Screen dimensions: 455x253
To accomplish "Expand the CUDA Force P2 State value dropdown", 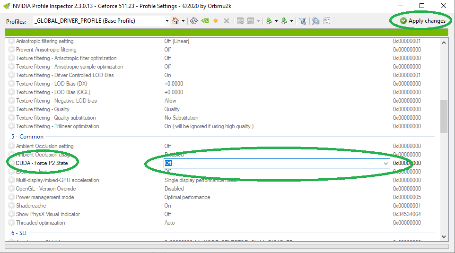I will click(x=385, y=163).
